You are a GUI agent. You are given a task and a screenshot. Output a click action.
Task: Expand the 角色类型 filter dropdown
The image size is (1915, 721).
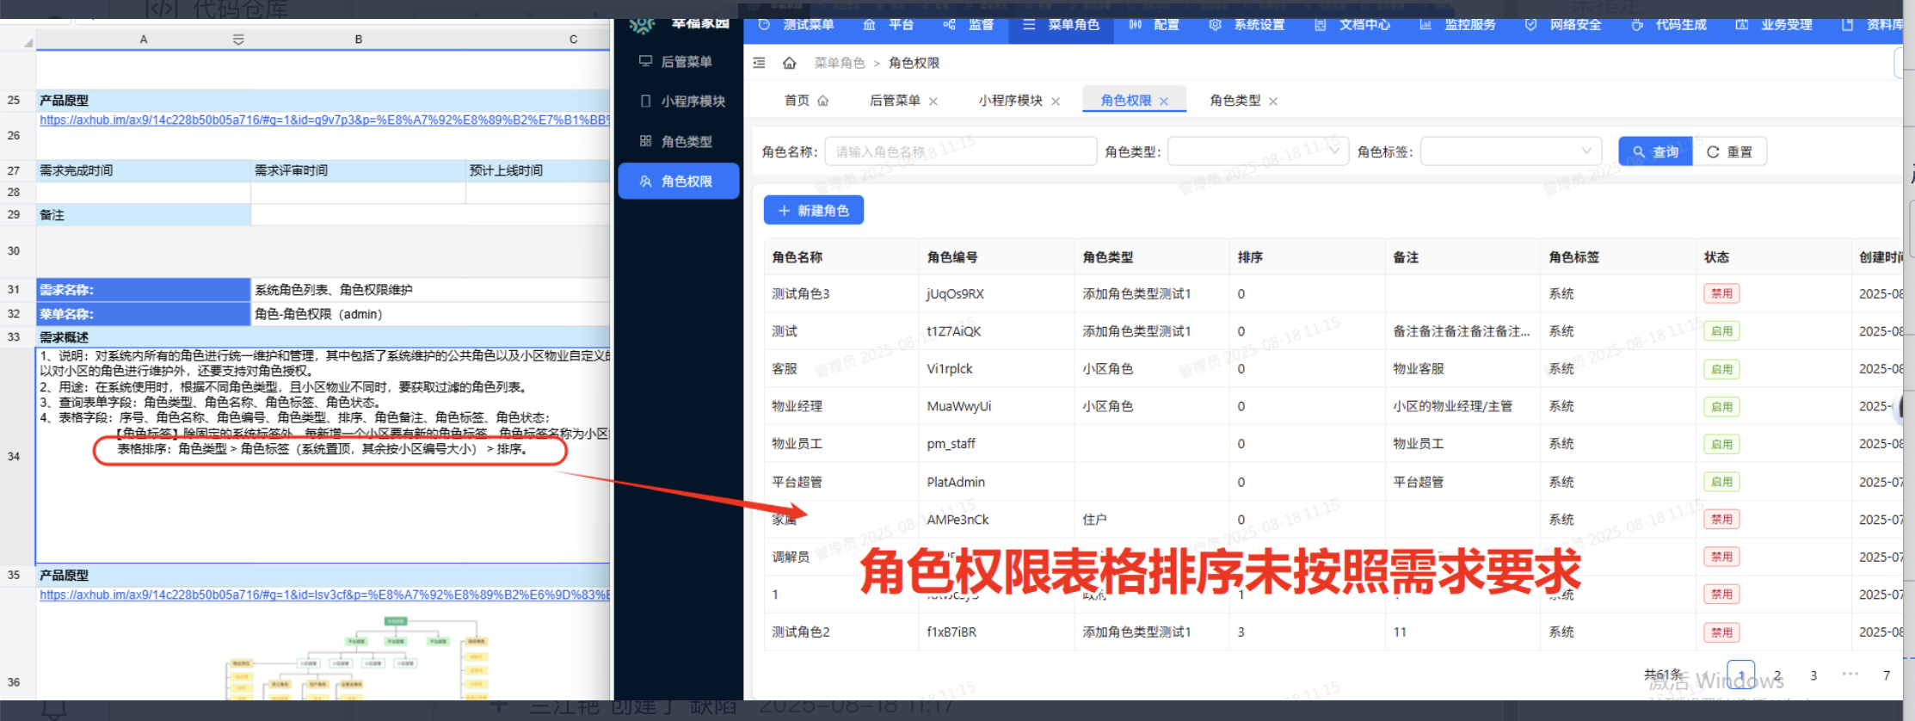tap(1257, 151)
